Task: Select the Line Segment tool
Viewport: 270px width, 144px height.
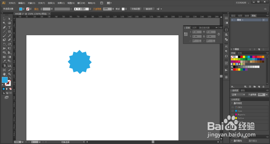Action: (x=4, y=32)
